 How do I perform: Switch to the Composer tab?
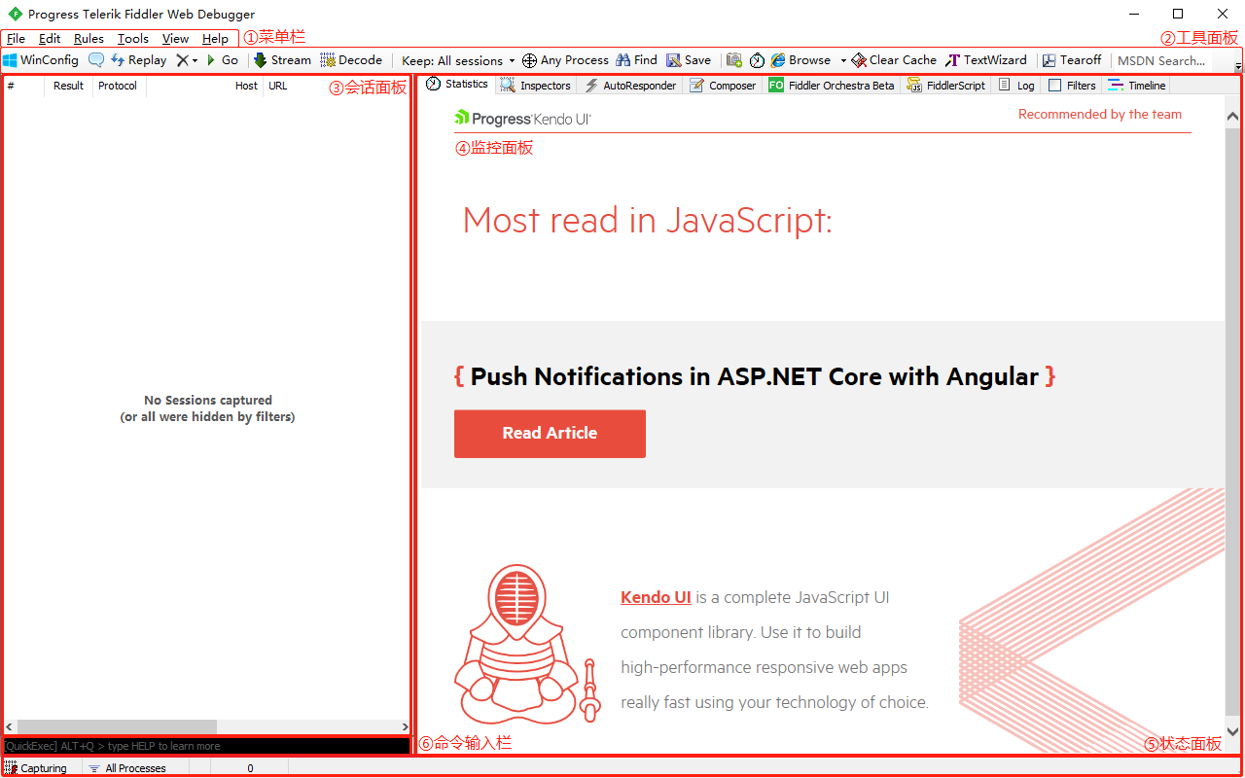tap(722, 86)
